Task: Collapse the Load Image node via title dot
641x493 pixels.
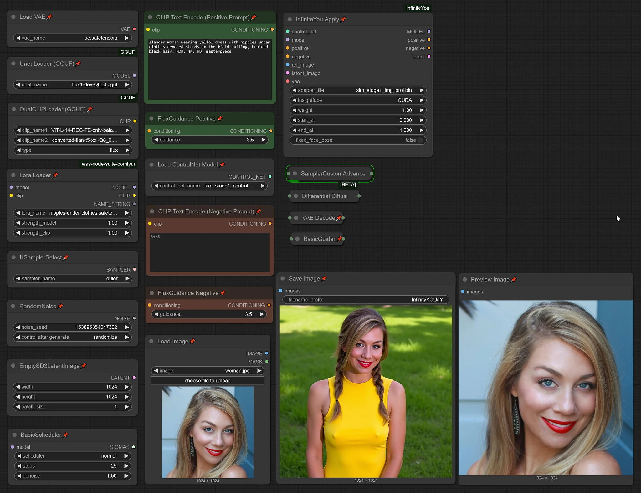Action: click(x=151, y=341)
